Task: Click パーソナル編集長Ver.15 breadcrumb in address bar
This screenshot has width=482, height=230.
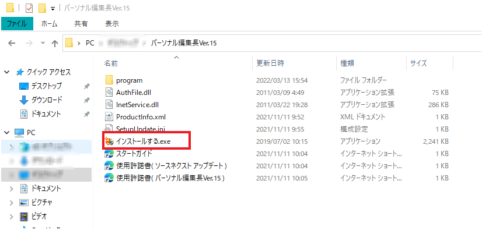Action: [x=183, y=43]
